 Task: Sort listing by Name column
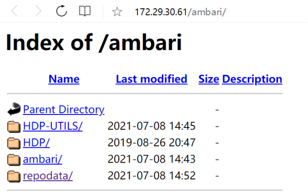pyautogui.click(x=64, y=79)
